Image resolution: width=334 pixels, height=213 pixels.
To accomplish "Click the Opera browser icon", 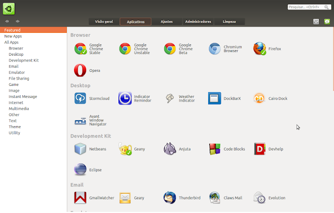I will pos(80,70).
